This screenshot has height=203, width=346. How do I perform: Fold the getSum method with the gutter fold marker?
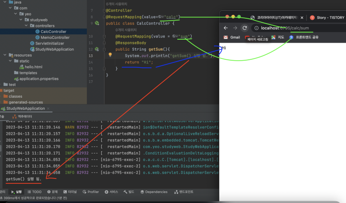tap(104, 49)
